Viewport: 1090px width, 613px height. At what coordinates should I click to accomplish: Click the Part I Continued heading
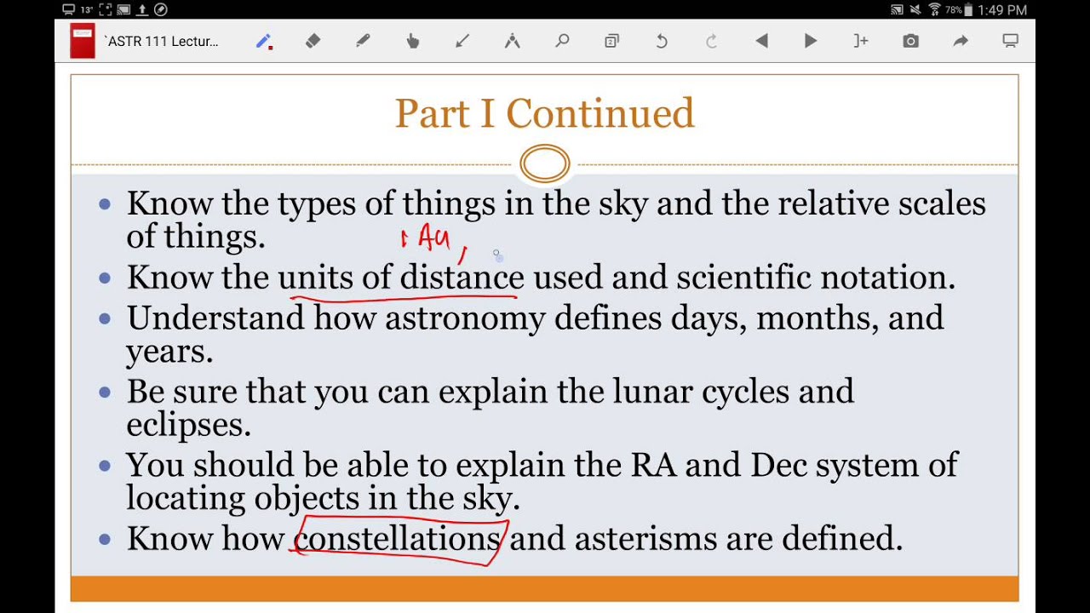[545, 113]
